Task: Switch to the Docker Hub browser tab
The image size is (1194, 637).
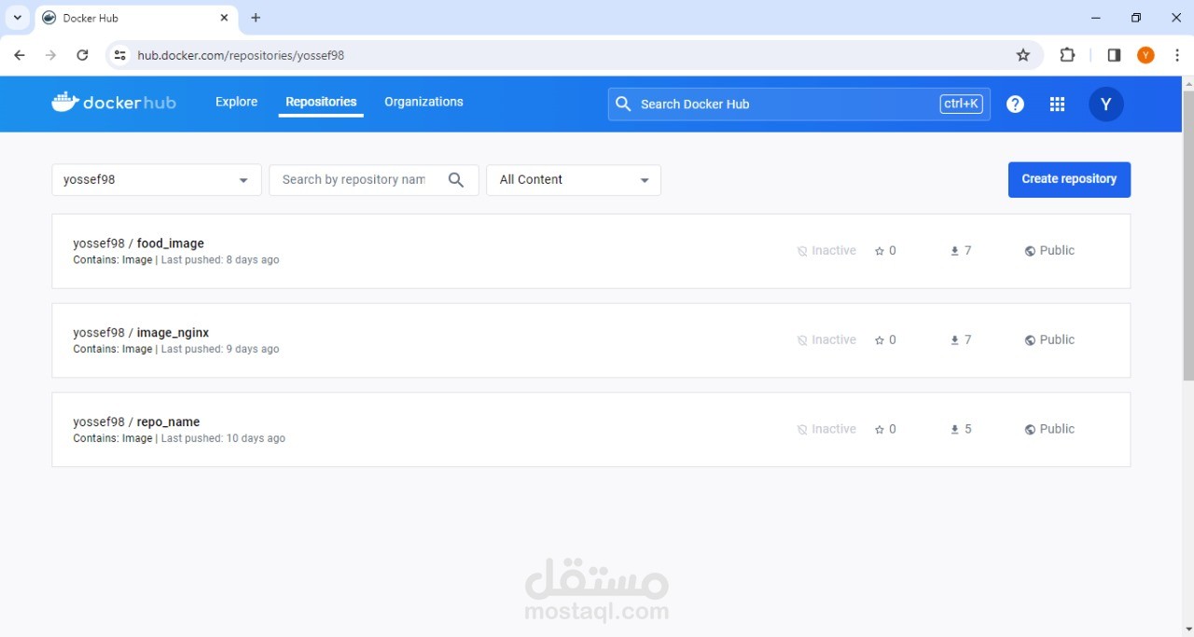Action: [x=135, y=18]
